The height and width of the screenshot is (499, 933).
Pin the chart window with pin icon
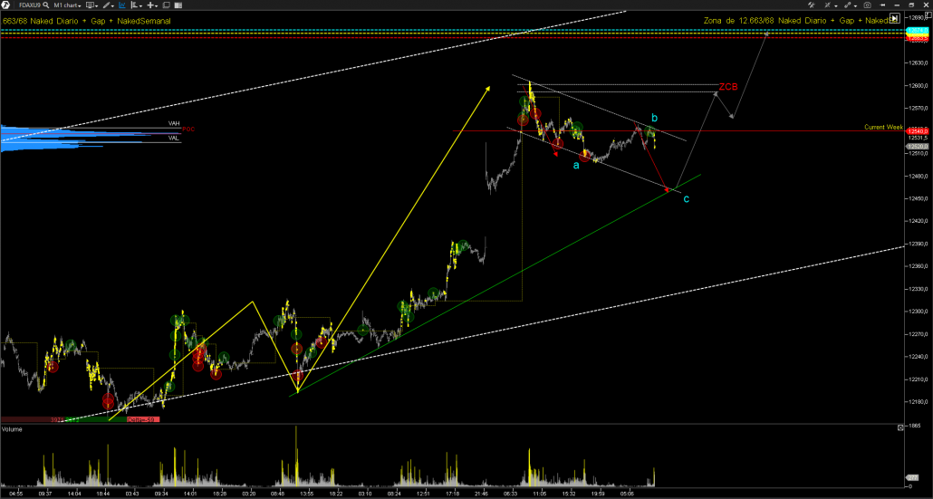(x=882, y=5)
